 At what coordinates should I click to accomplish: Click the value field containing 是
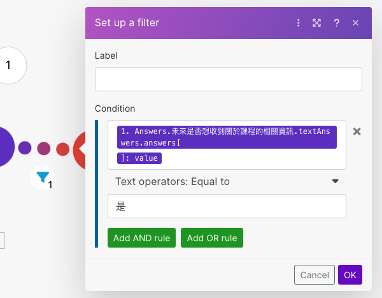point(227,207)
